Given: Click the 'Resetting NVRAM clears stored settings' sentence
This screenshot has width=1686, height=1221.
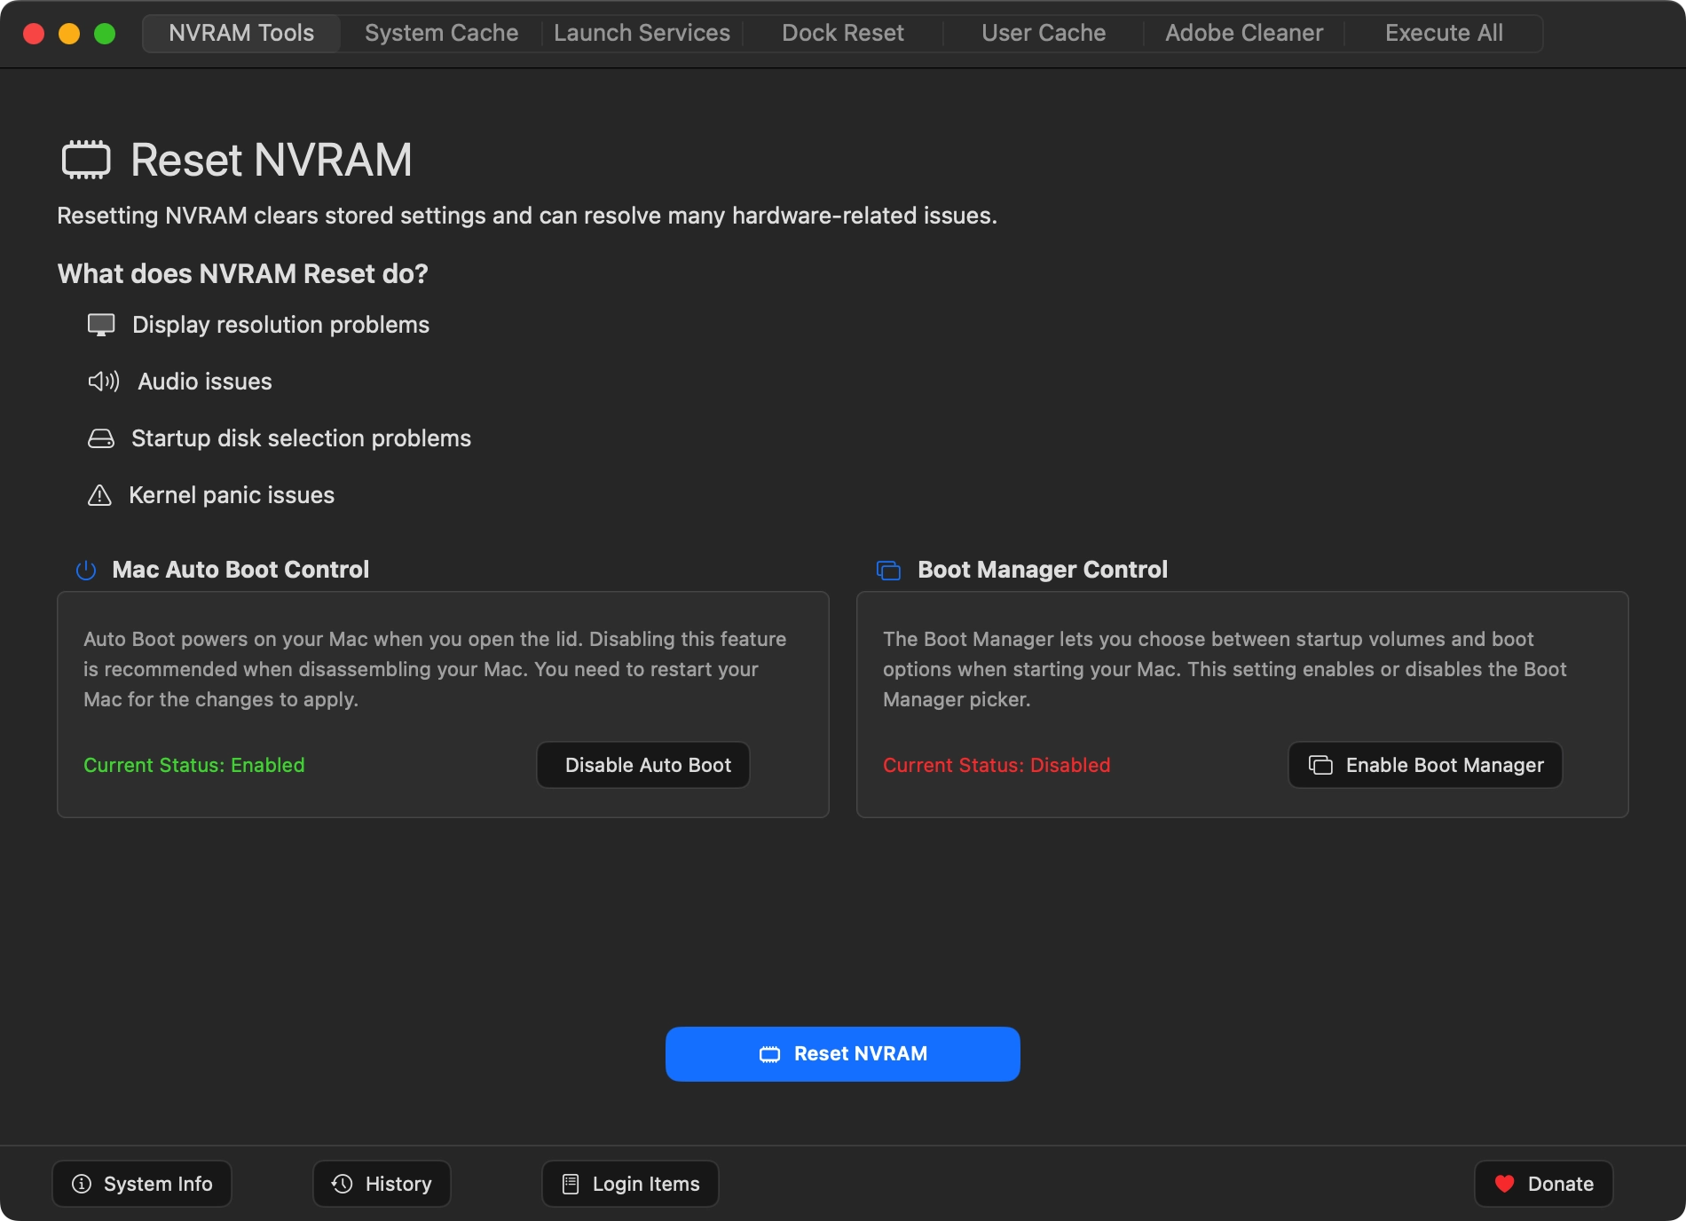Looking at the screenshot, I should pyautogui.click(x=527, y=216).
